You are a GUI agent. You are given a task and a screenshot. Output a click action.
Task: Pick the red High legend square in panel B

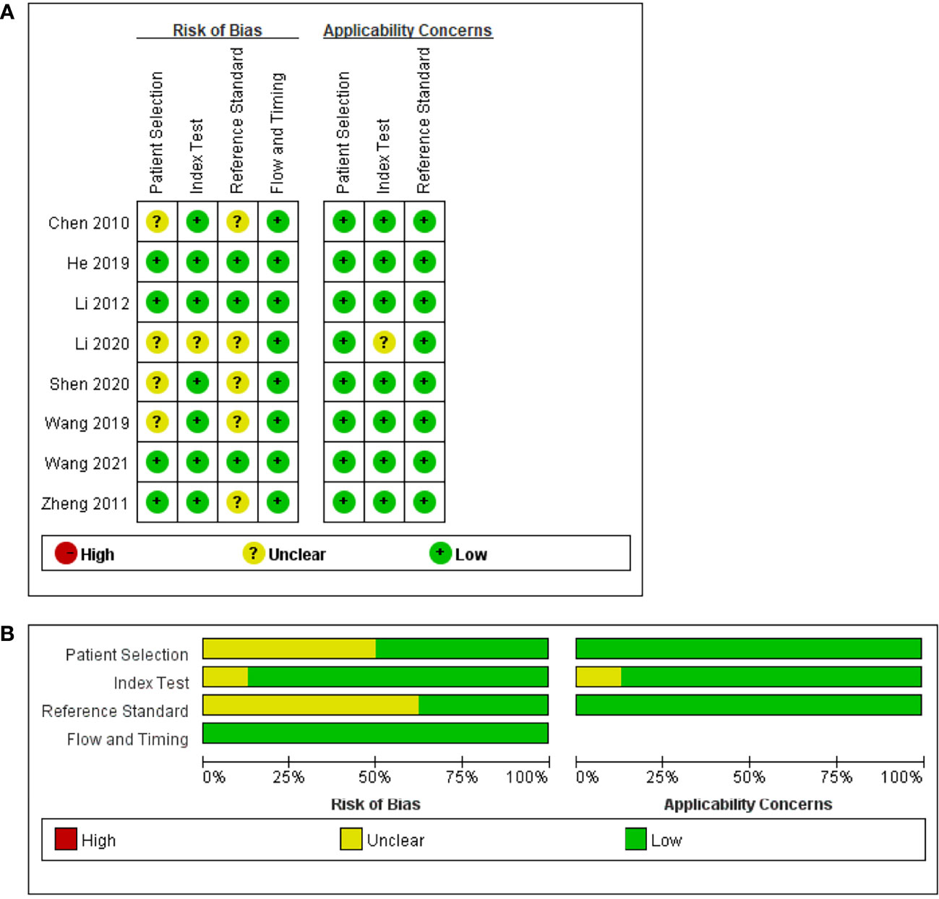pos(66,839)
